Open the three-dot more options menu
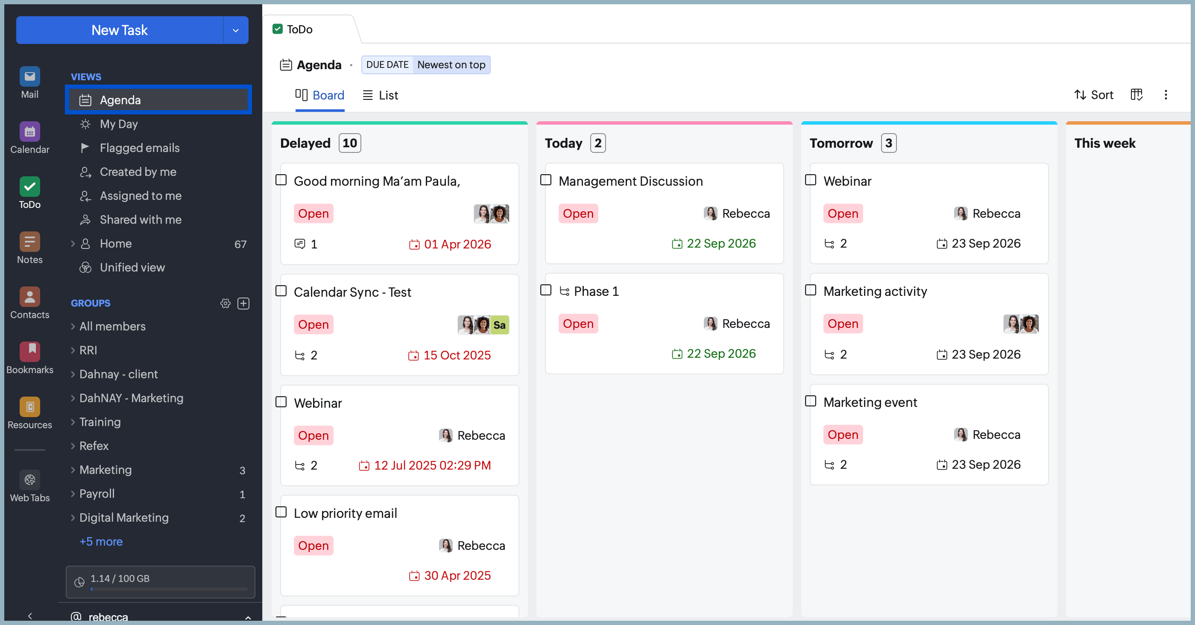This screenshot has width=1195, height=625. pos(1166,95)
